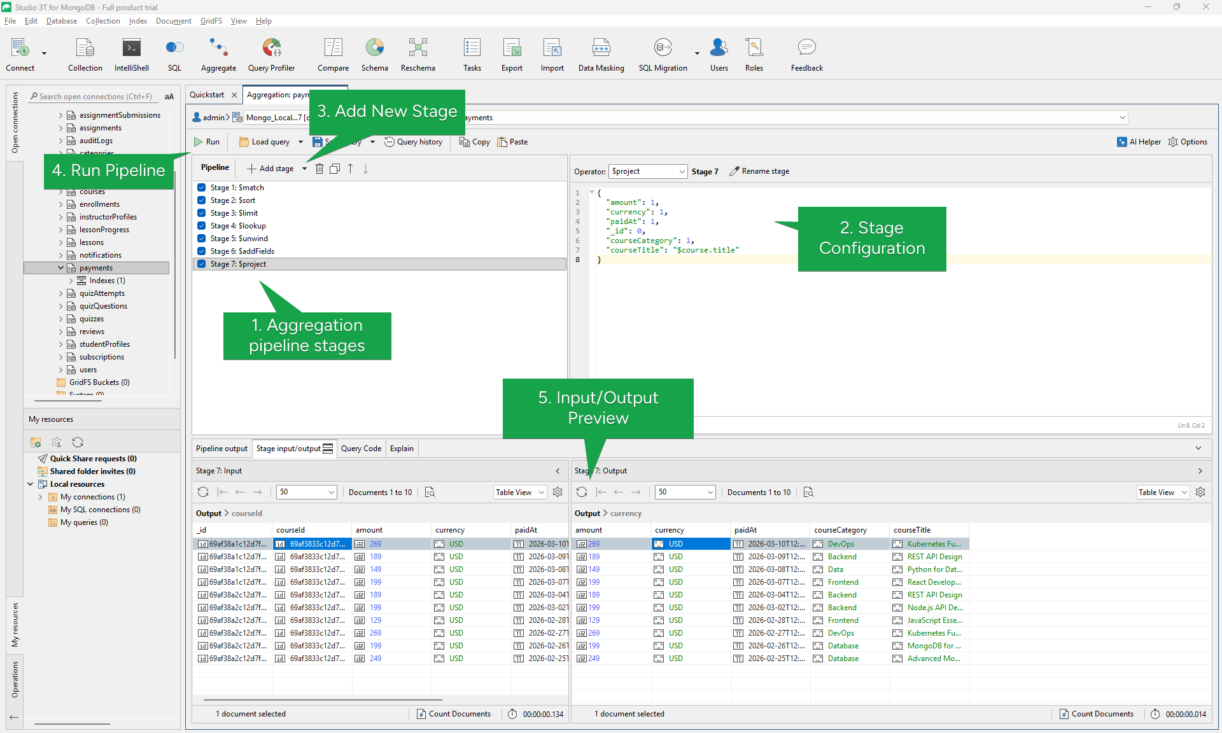Image resolution: width=1222 pixels, height=733 pixels.
Task: Switch to the Pipeline output tab
Action: (221, 449)
